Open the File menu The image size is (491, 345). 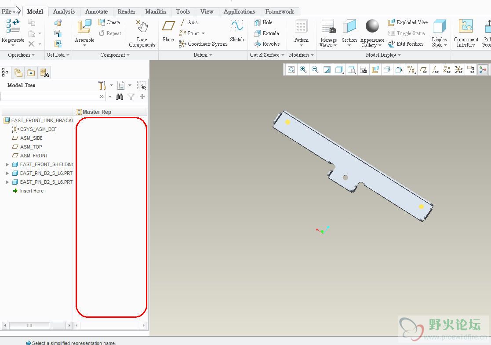click(7, 11)
